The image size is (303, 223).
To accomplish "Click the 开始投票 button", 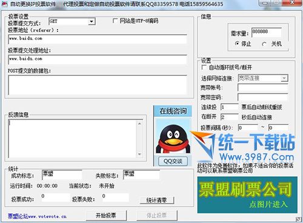I will [x=106, y=216].
